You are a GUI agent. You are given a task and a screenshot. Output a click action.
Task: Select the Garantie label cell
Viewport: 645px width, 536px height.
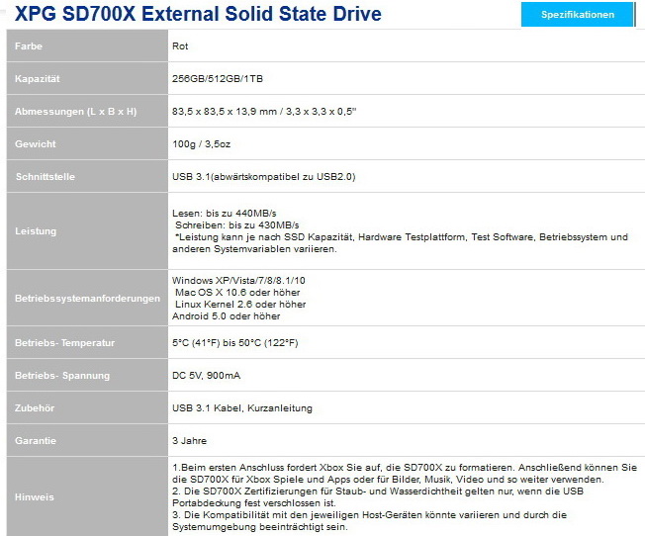click(x=87, y=440)
